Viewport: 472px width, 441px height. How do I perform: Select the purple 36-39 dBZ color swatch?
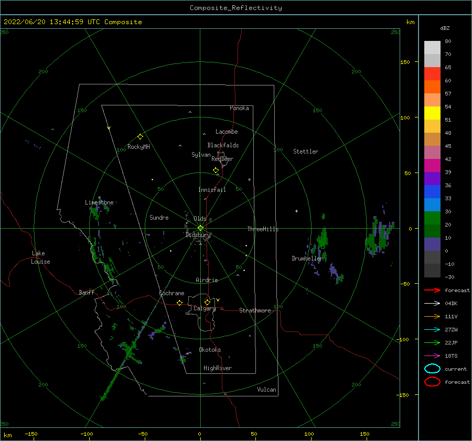tap(432, 178)
